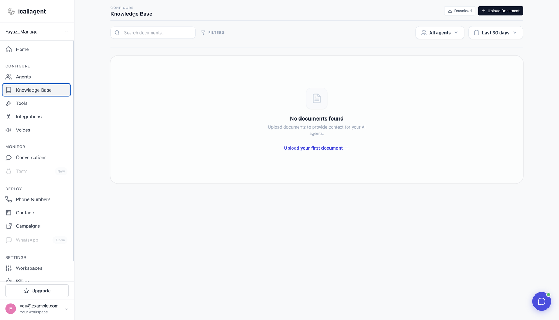Click the Contacts card icon

coord(9,213)
